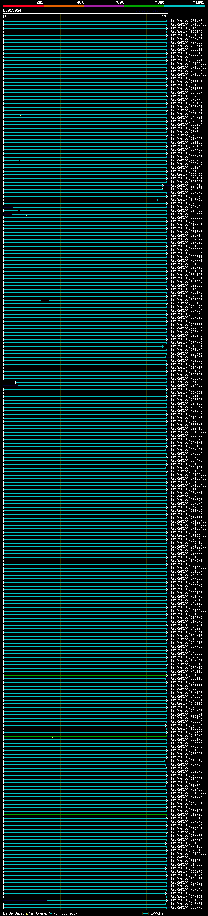Select label UniRef100_Q9LFG7
The height and width of the screenshot is (916, 208).
tap(187, 189)
